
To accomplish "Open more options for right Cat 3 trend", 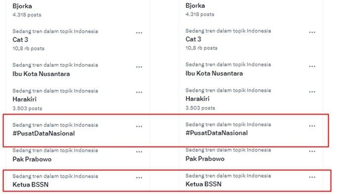I will [312, 33].
